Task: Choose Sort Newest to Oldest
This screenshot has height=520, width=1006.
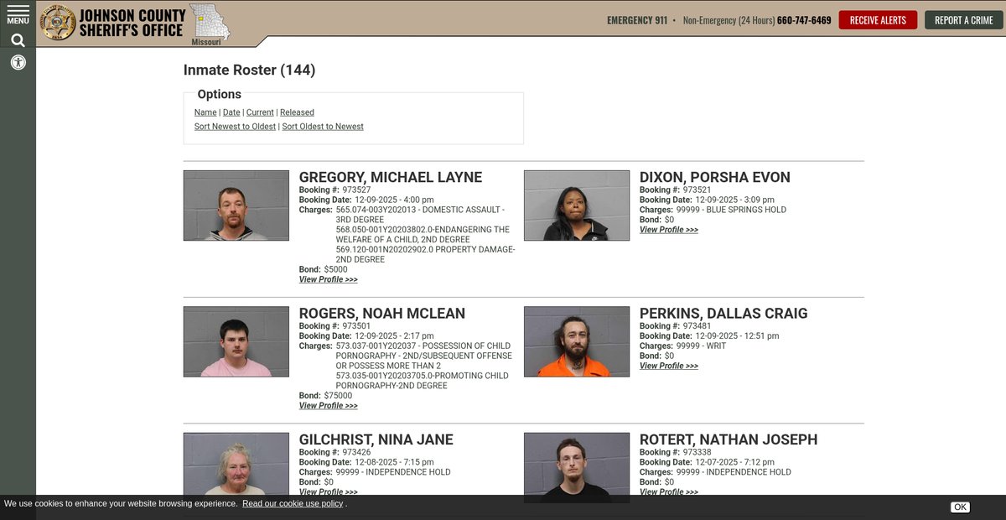Action: pos(235,127)
